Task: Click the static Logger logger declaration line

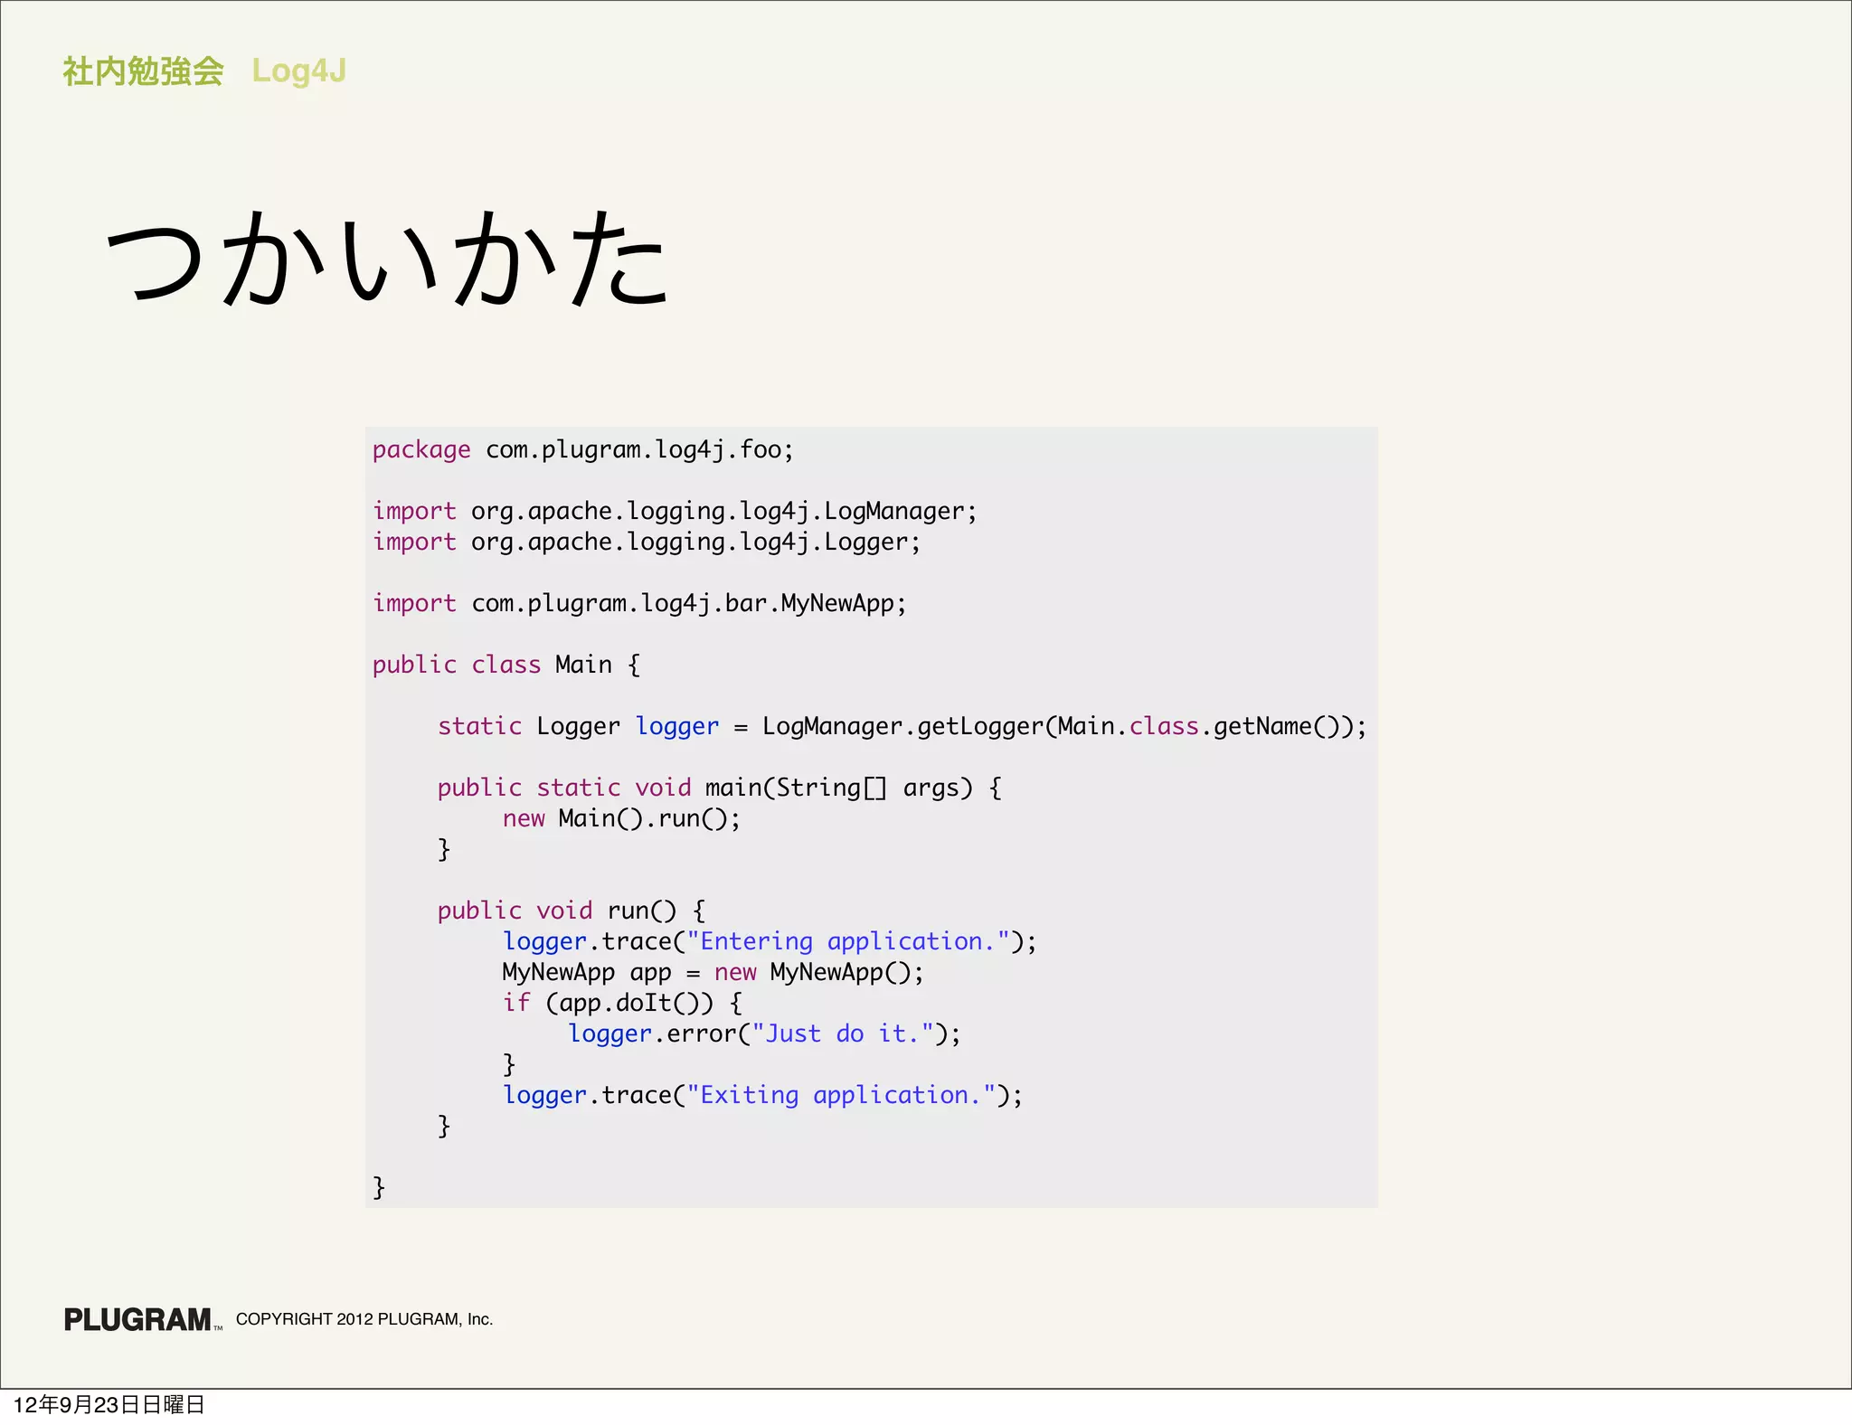Action: [902, 727]
